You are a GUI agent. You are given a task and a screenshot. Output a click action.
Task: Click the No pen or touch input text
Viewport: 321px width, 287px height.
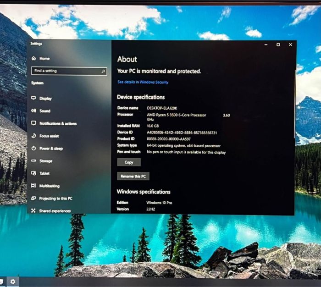186,152
